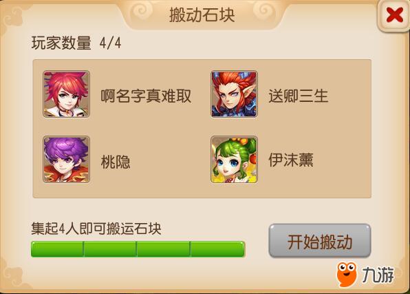Select player name 啊名字真难取

click(146, 96)
